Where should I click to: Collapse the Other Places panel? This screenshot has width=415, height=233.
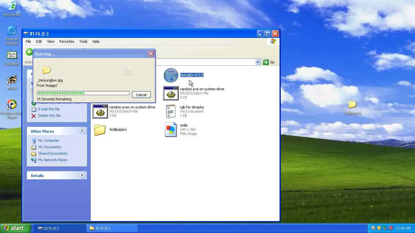[82, 131]
